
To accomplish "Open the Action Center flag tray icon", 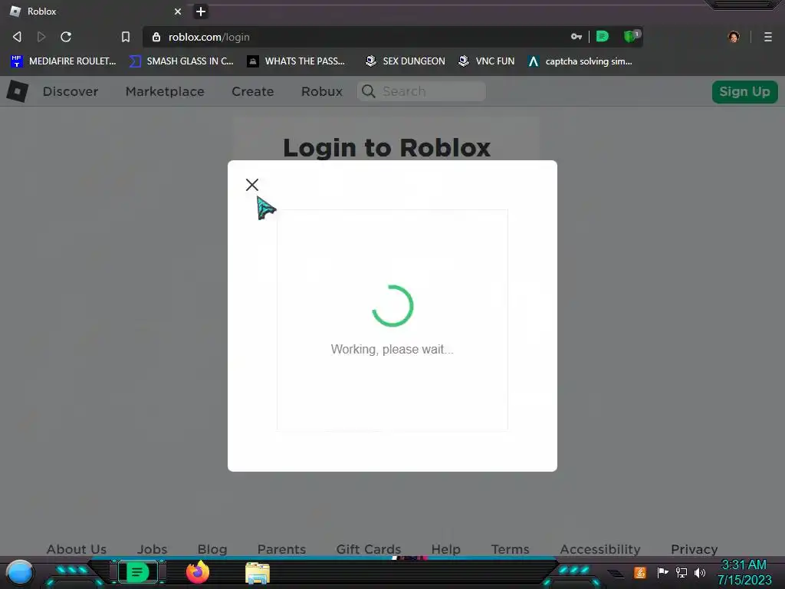I will [662, 572].
